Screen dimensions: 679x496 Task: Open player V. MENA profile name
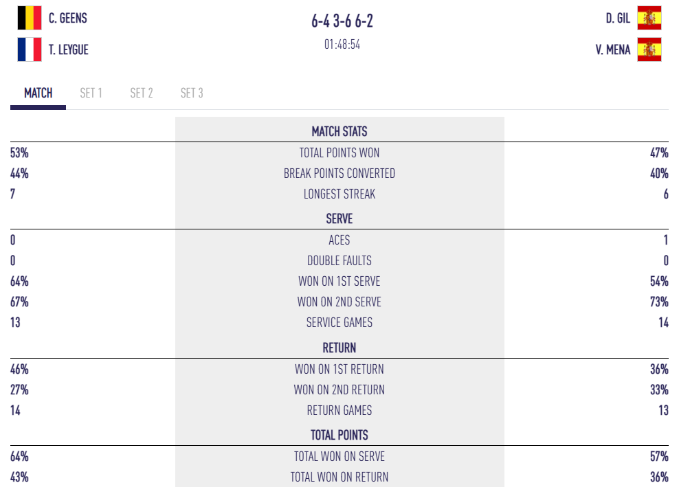click(x=613, y=49)
